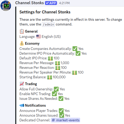Click the cash icon by Revenue Per Message
Viewport: 124px width, 124px height.
58,63
